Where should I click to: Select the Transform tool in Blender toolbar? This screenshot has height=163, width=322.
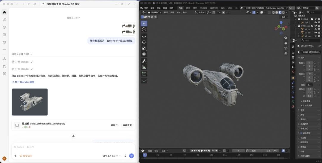pos(144,54)
